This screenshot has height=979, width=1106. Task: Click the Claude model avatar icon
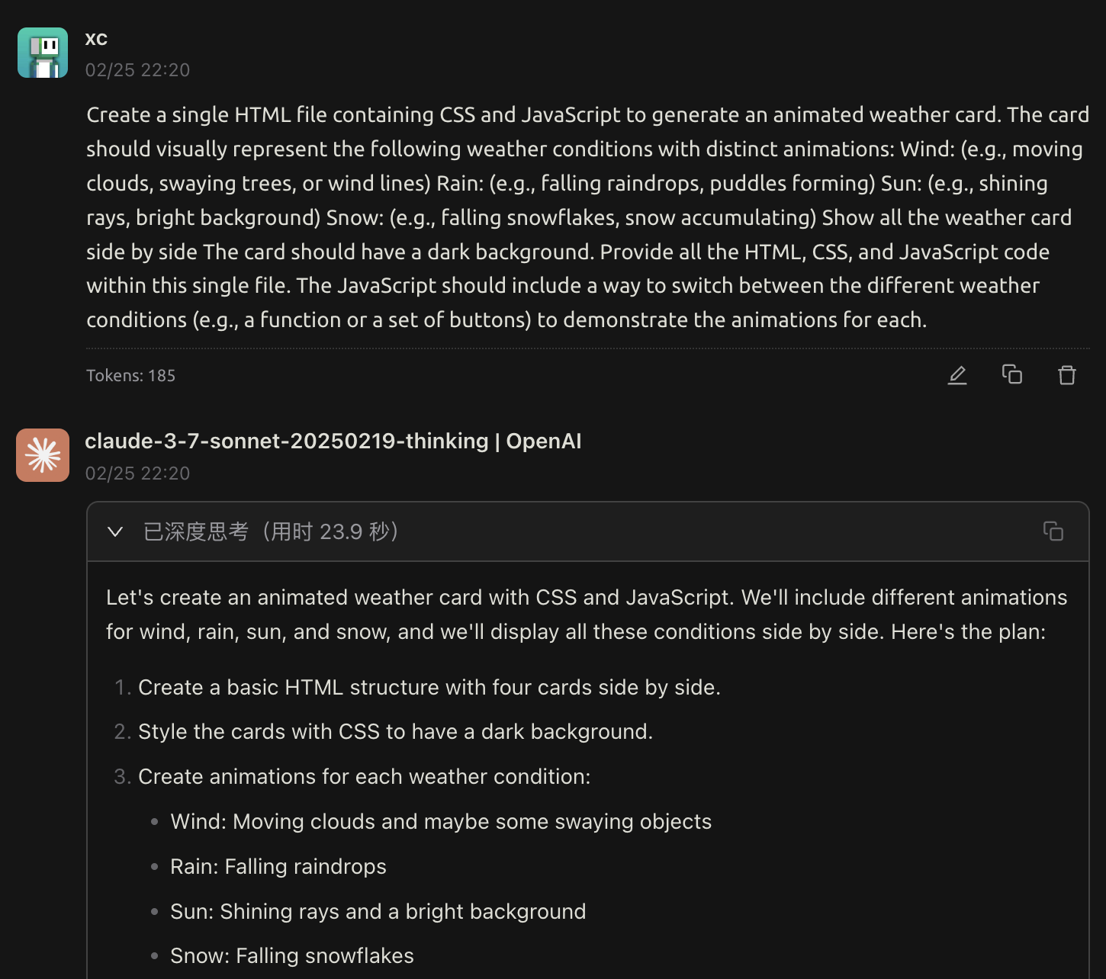[x=43, y=455]
